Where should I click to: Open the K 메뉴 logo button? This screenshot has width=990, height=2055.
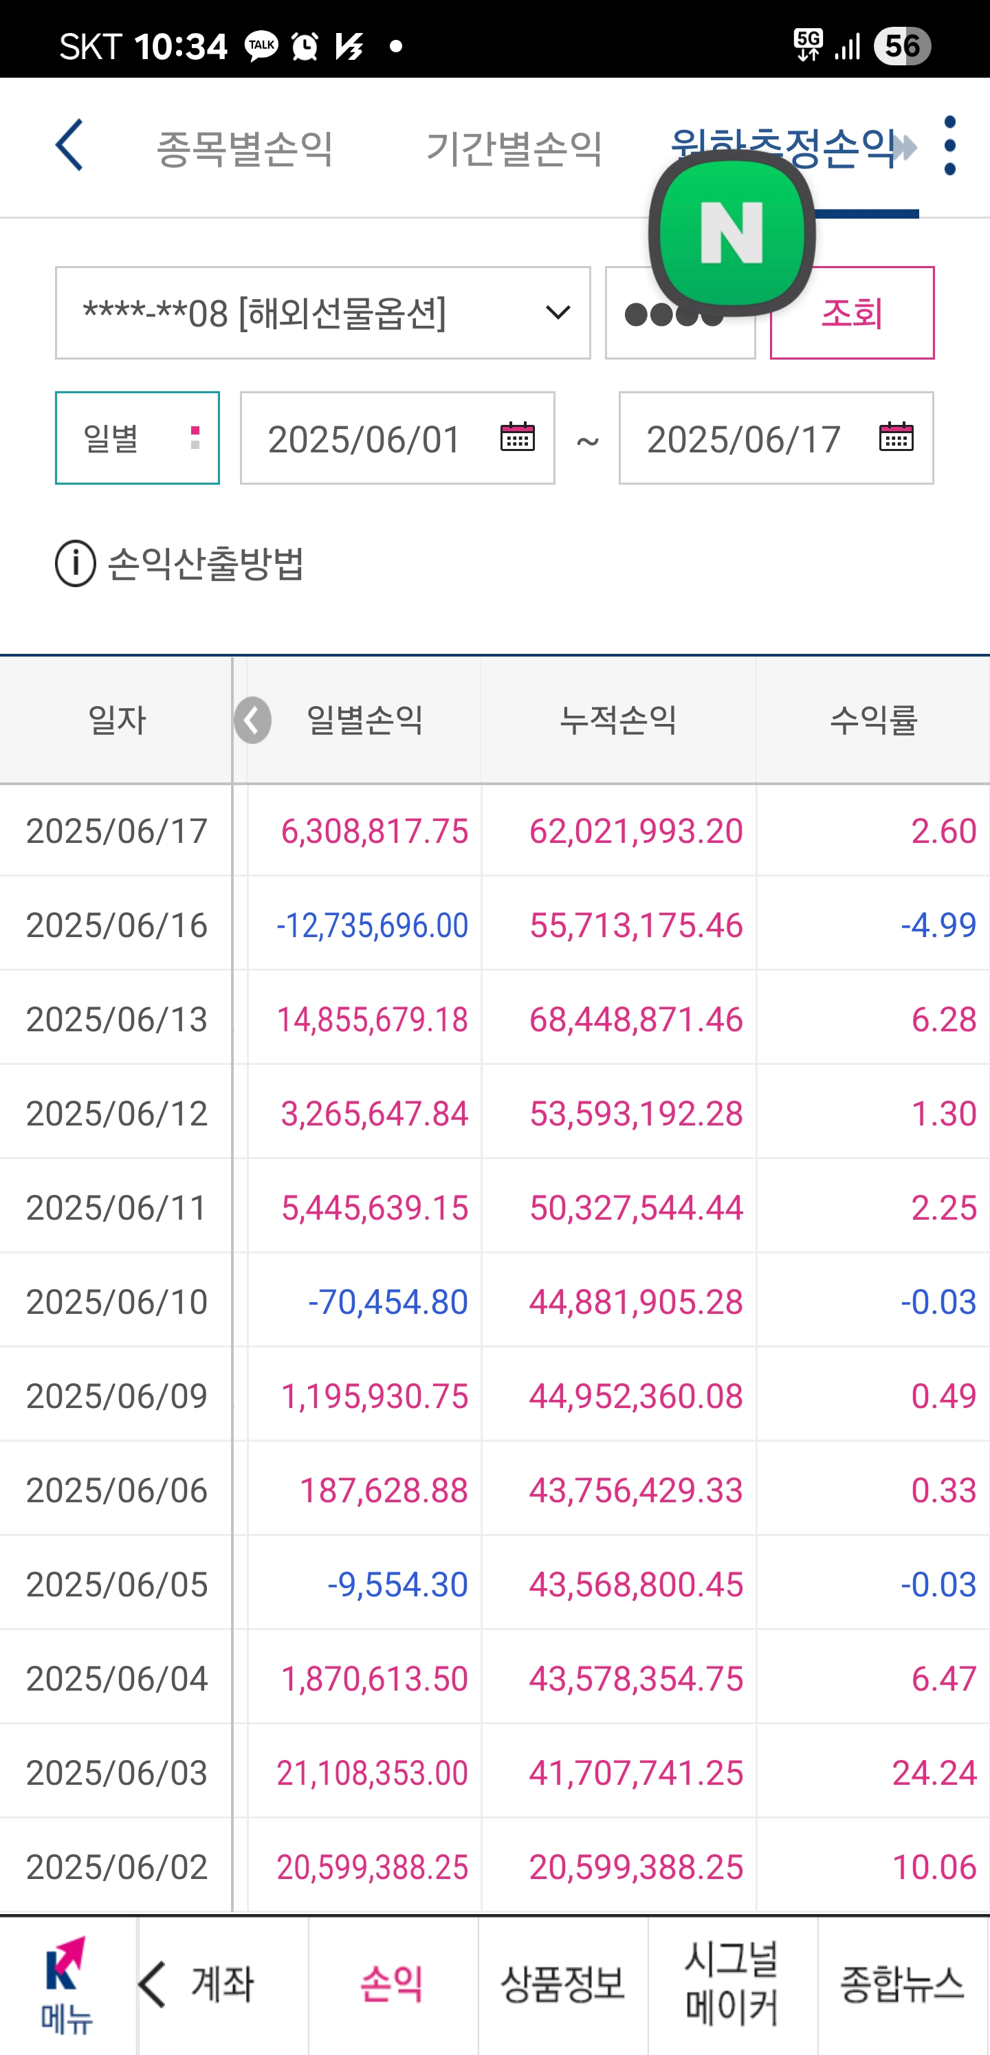67,1985
